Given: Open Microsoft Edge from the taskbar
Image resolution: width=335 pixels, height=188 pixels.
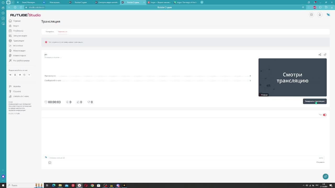Looking at the screenshot, I should [54, 185].
